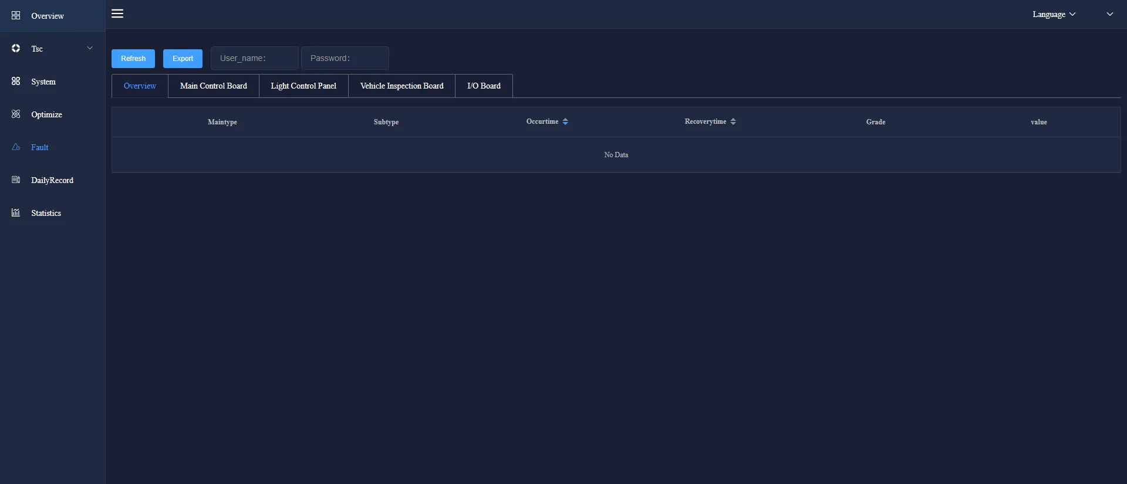Click the Refresh button
1127x484 pixels.
[x=133, y=59]
